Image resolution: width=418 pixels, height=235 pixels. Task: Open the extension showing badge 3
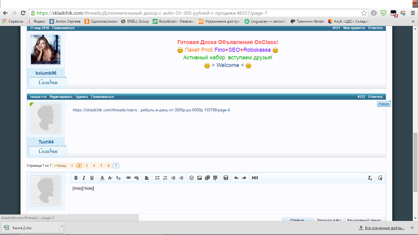394,13
